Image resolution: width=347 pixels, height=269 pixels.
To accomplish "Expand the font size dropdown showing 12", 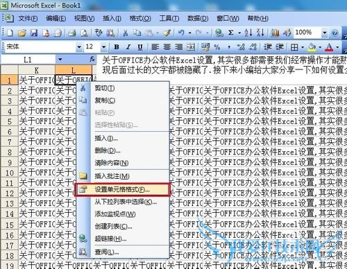I will point(103,47).
